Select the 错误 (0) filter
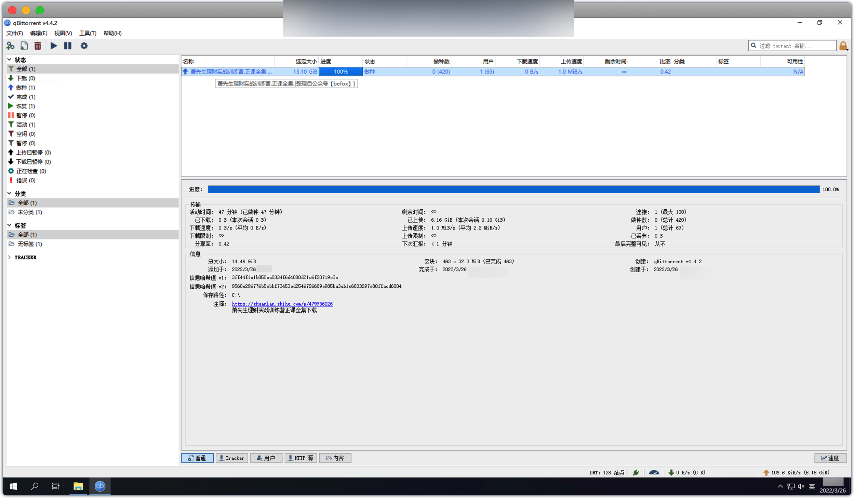This screenshot has width=854, height=498. tap(93, 180)
